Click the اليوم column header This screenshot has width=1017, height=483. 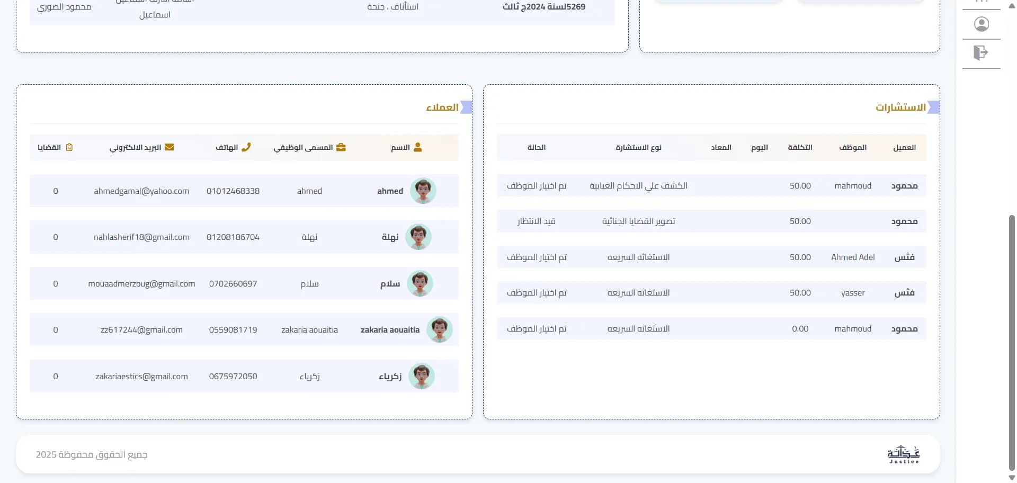[760, 147]
